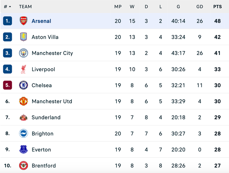
Task: Open the Arsenal team link
Action: (41, 21)
